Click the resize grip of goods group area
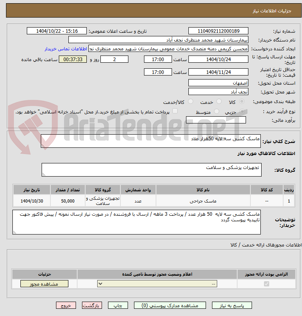 (44, 174)
